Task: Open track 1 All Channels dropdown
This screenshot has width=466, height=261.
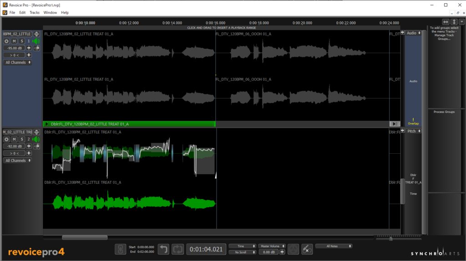Action: coord(18,62)
